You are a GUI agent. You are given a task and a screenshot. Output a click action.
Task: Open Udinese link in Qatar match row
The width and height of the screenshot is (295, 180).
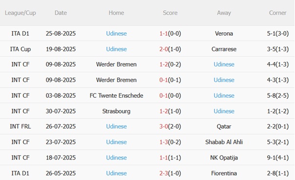pos(116,127)
